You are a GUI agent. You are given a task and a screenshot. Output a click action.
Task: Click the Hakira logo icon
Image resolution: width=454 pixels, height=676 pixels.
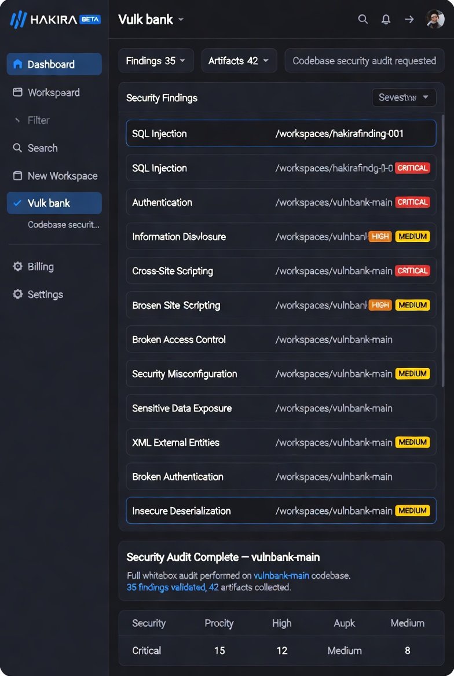pos(18,20)
